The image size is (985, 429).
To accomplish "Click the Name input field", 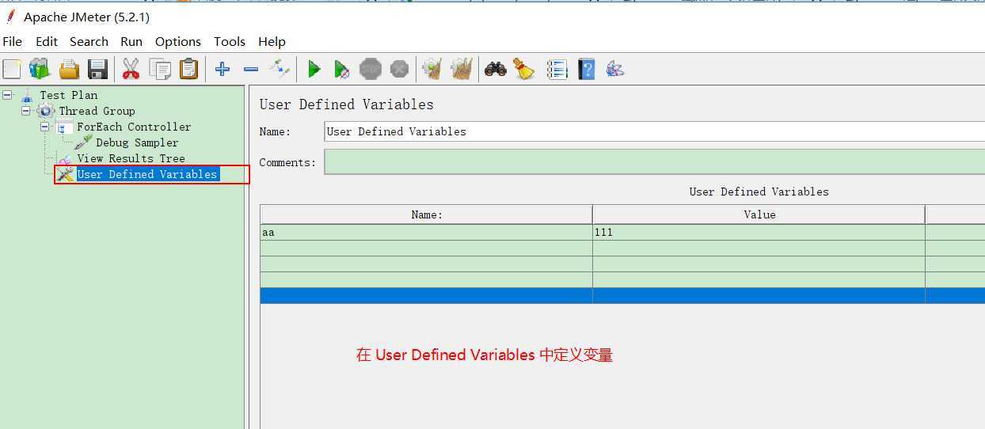I will pos(654,131).
